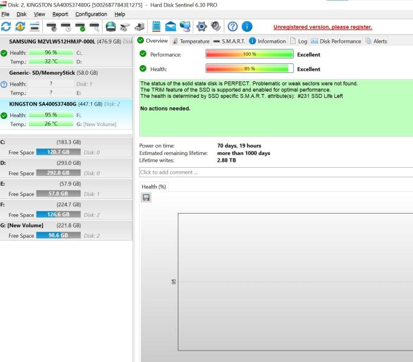Viewport: 413px width, 362px height.
Task: Open the Report menu
Action: tap(60, 14)
